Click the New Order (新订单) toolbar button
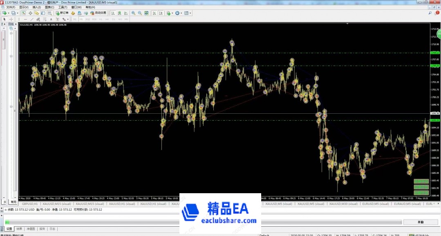 pyautogui.click(x=63, y=13)
